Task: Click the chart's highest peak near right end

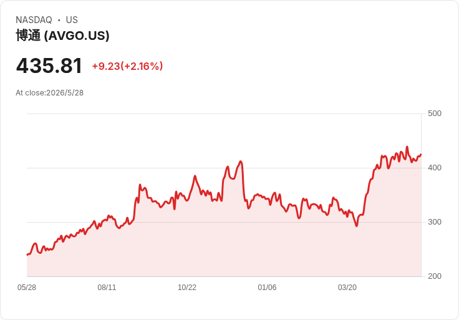Action: tap(407, 147)
